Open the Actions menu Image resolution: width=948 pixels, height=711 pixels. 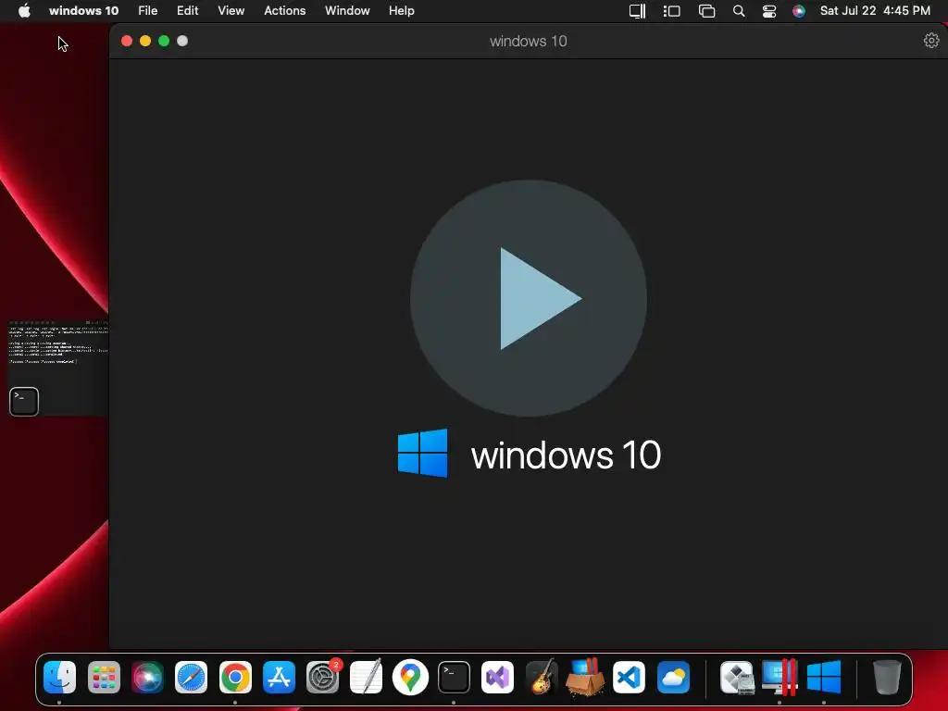tap(285, 11)
